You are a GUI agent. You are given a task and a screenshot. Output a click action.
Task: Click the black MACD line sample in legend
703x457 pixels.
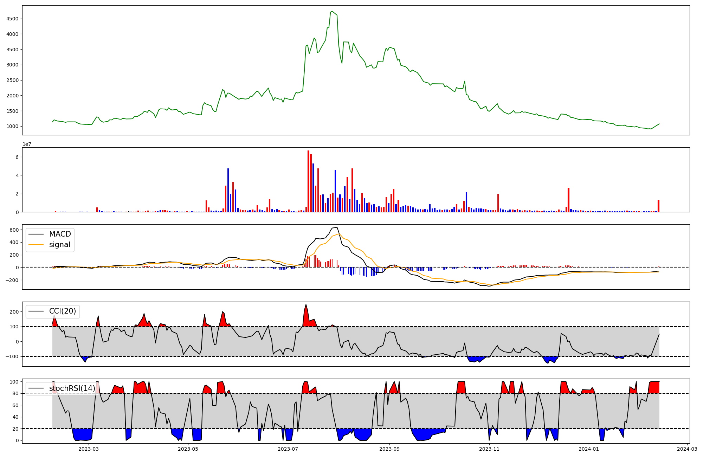[x=36, y=234]
